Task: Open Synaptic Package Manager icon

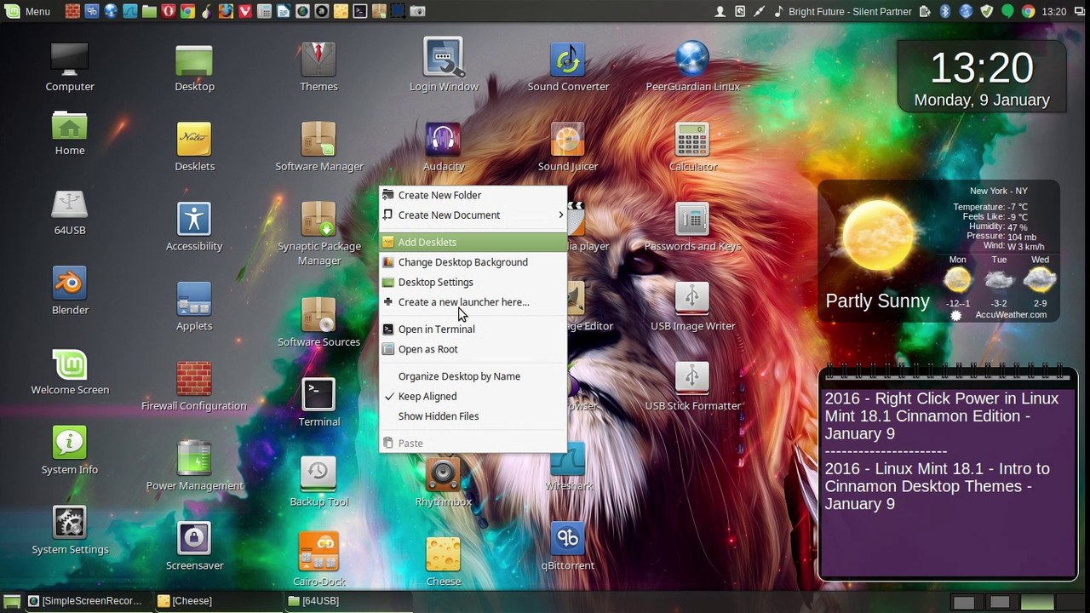Action: [318, 220]
